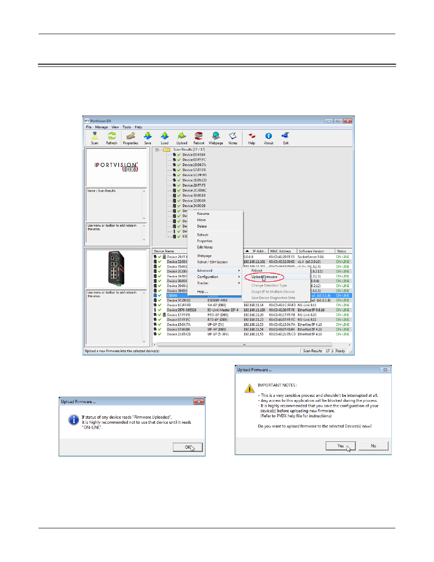
Task: Click the About toolbar icon
Action: 269,136
